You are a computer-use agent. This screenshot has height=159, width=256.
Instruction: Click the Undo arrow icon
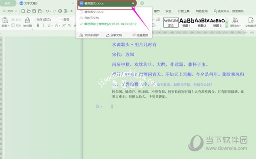point(47,11)
